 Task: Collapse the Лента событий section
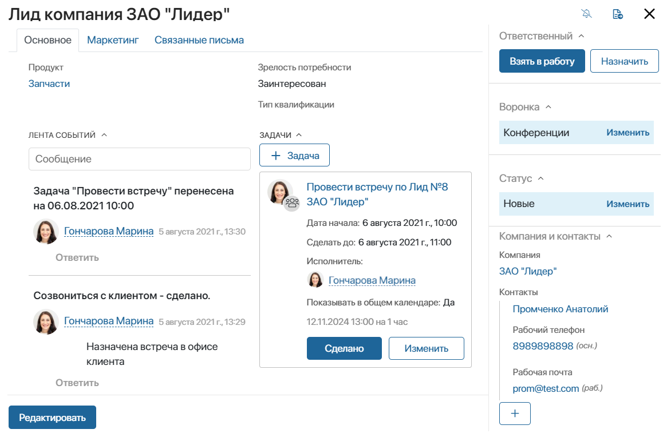(x=104, y=135)
